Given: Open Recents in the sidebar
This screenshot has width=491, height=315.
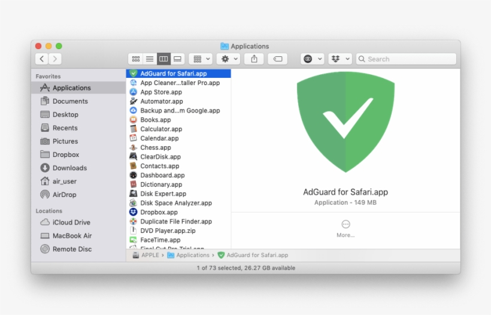Looking at the screenshot, I should [x=78, y=128].
